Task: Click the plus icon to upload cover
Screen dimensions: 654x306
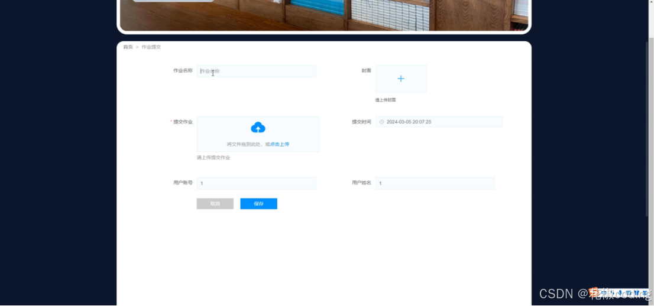Action: 401,79
